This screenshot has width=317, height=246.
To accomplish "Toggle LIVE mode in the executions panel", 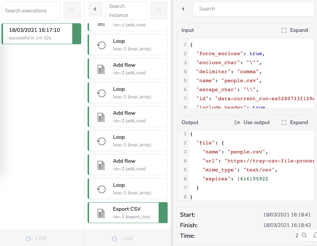I will pyautogui.click(x=36, y=238).
